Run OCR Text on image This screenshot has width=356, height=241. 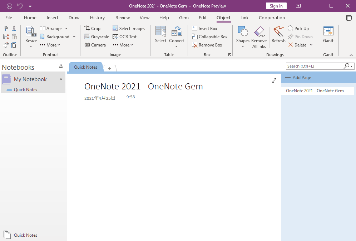[125, 36]
